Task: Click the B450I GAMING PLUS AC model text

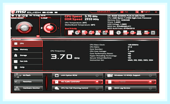Action: (x=128, y=16)
